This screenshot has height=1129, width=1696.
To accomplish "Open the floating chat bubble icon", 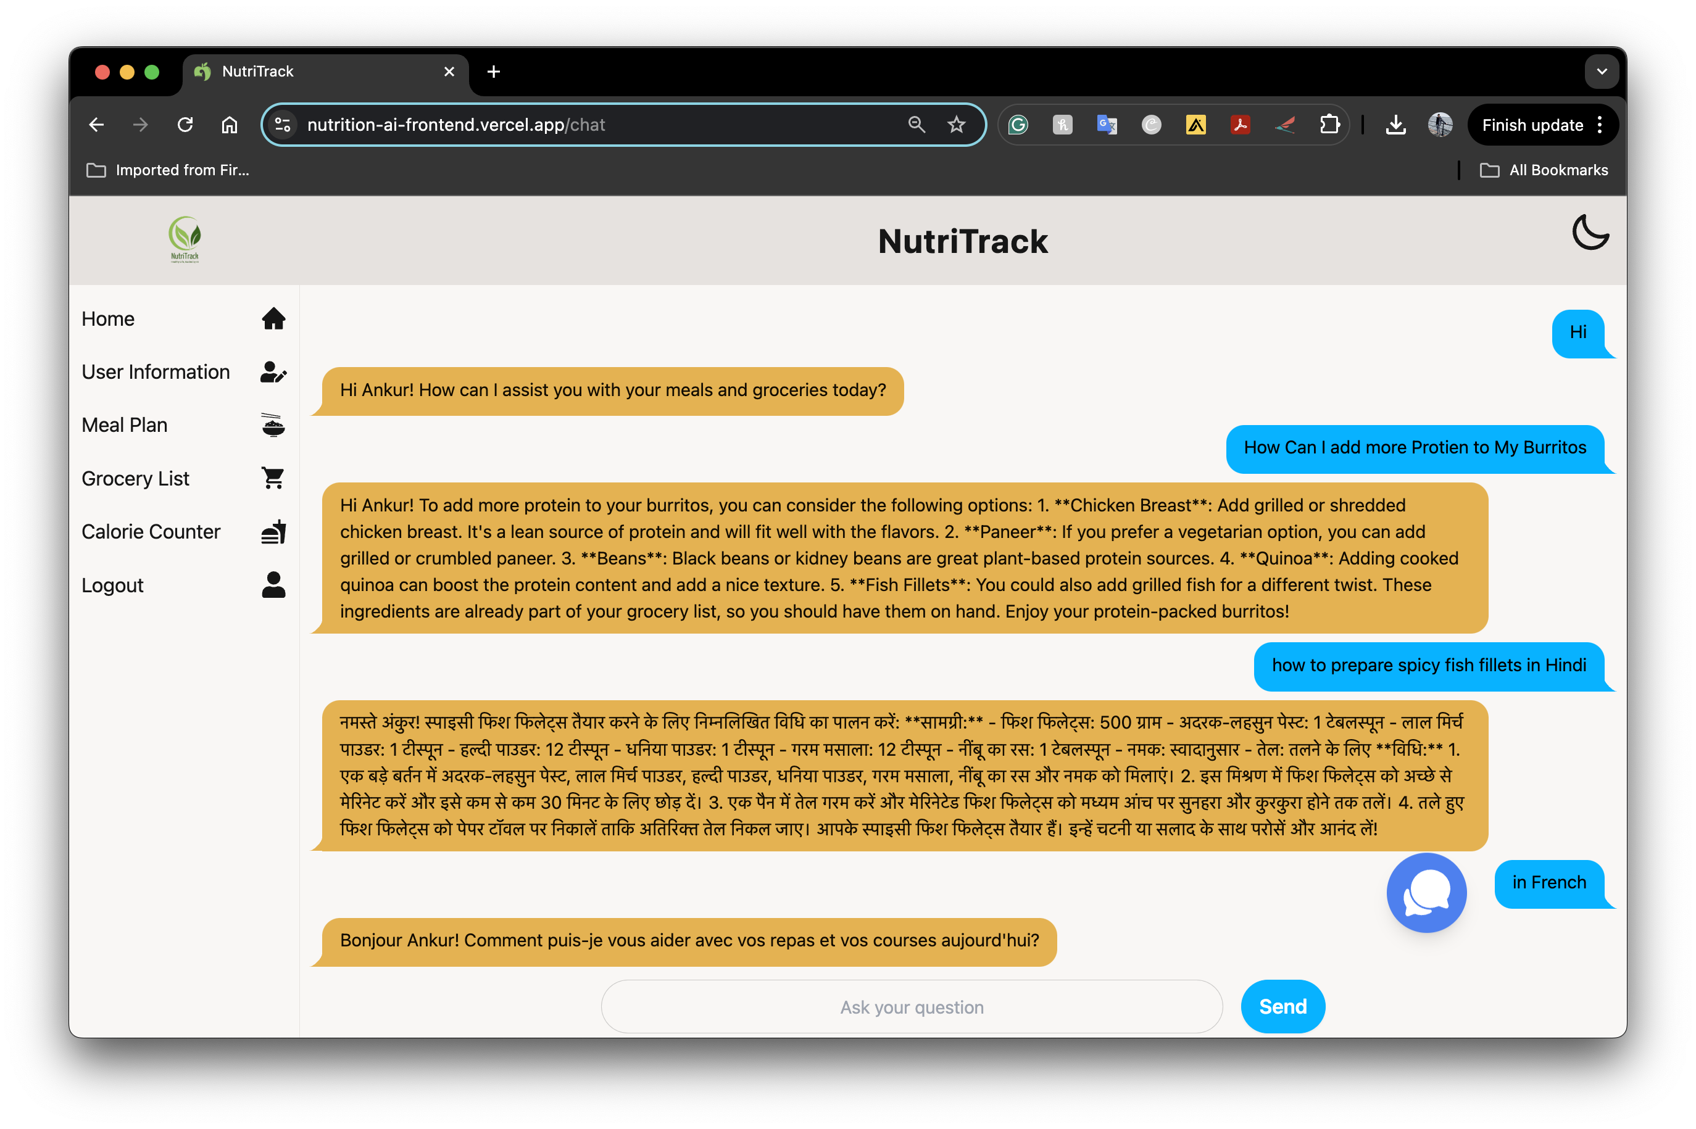I will [1426, 893].
